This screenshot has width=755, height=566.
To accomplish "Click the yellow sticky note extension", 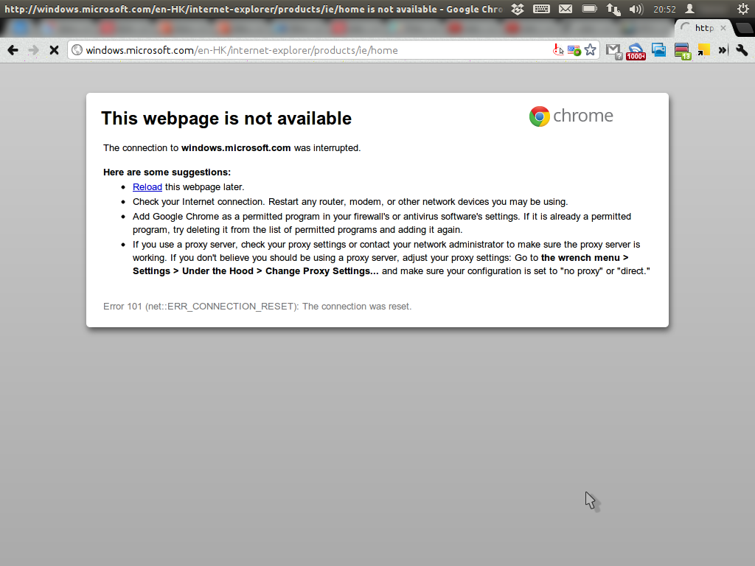I will coord(704,50).
